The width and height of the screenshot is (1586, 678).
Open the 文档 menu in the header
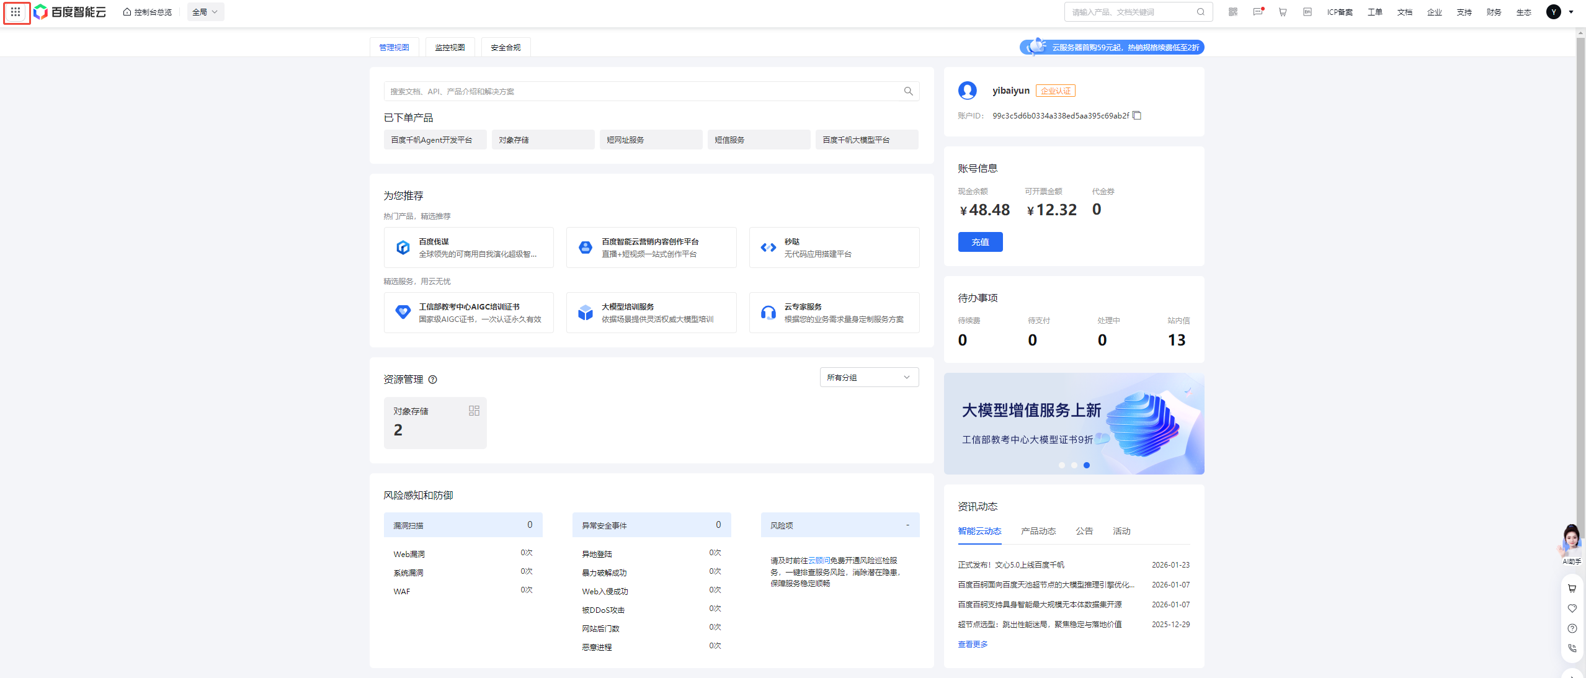(x=1405, y=12)
